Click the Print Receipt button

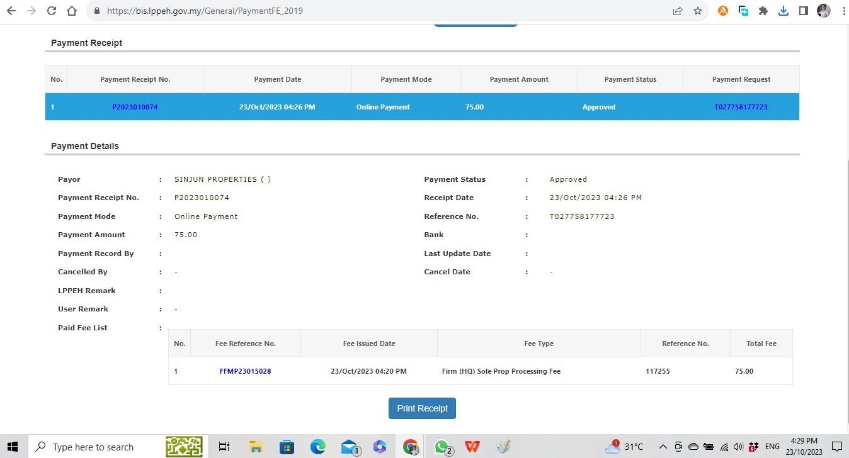click(422, 408)
